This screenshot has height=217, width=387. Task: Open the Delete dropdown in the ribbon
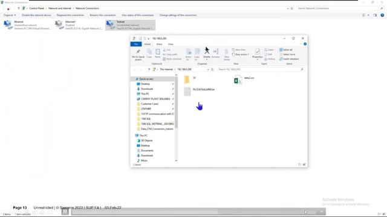pos(207,58)
